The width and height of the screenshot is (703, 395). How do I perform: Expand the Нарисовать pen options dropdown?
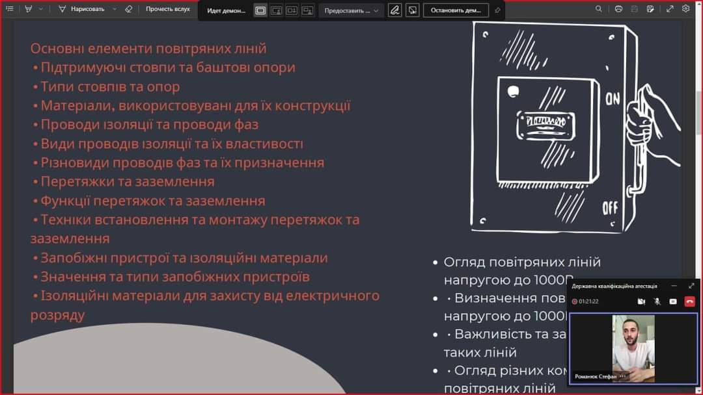[115, 9]
